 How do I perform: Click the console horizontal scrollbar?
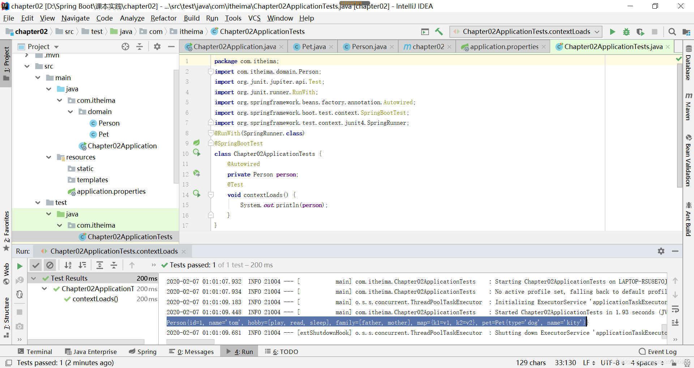point(190,341)
